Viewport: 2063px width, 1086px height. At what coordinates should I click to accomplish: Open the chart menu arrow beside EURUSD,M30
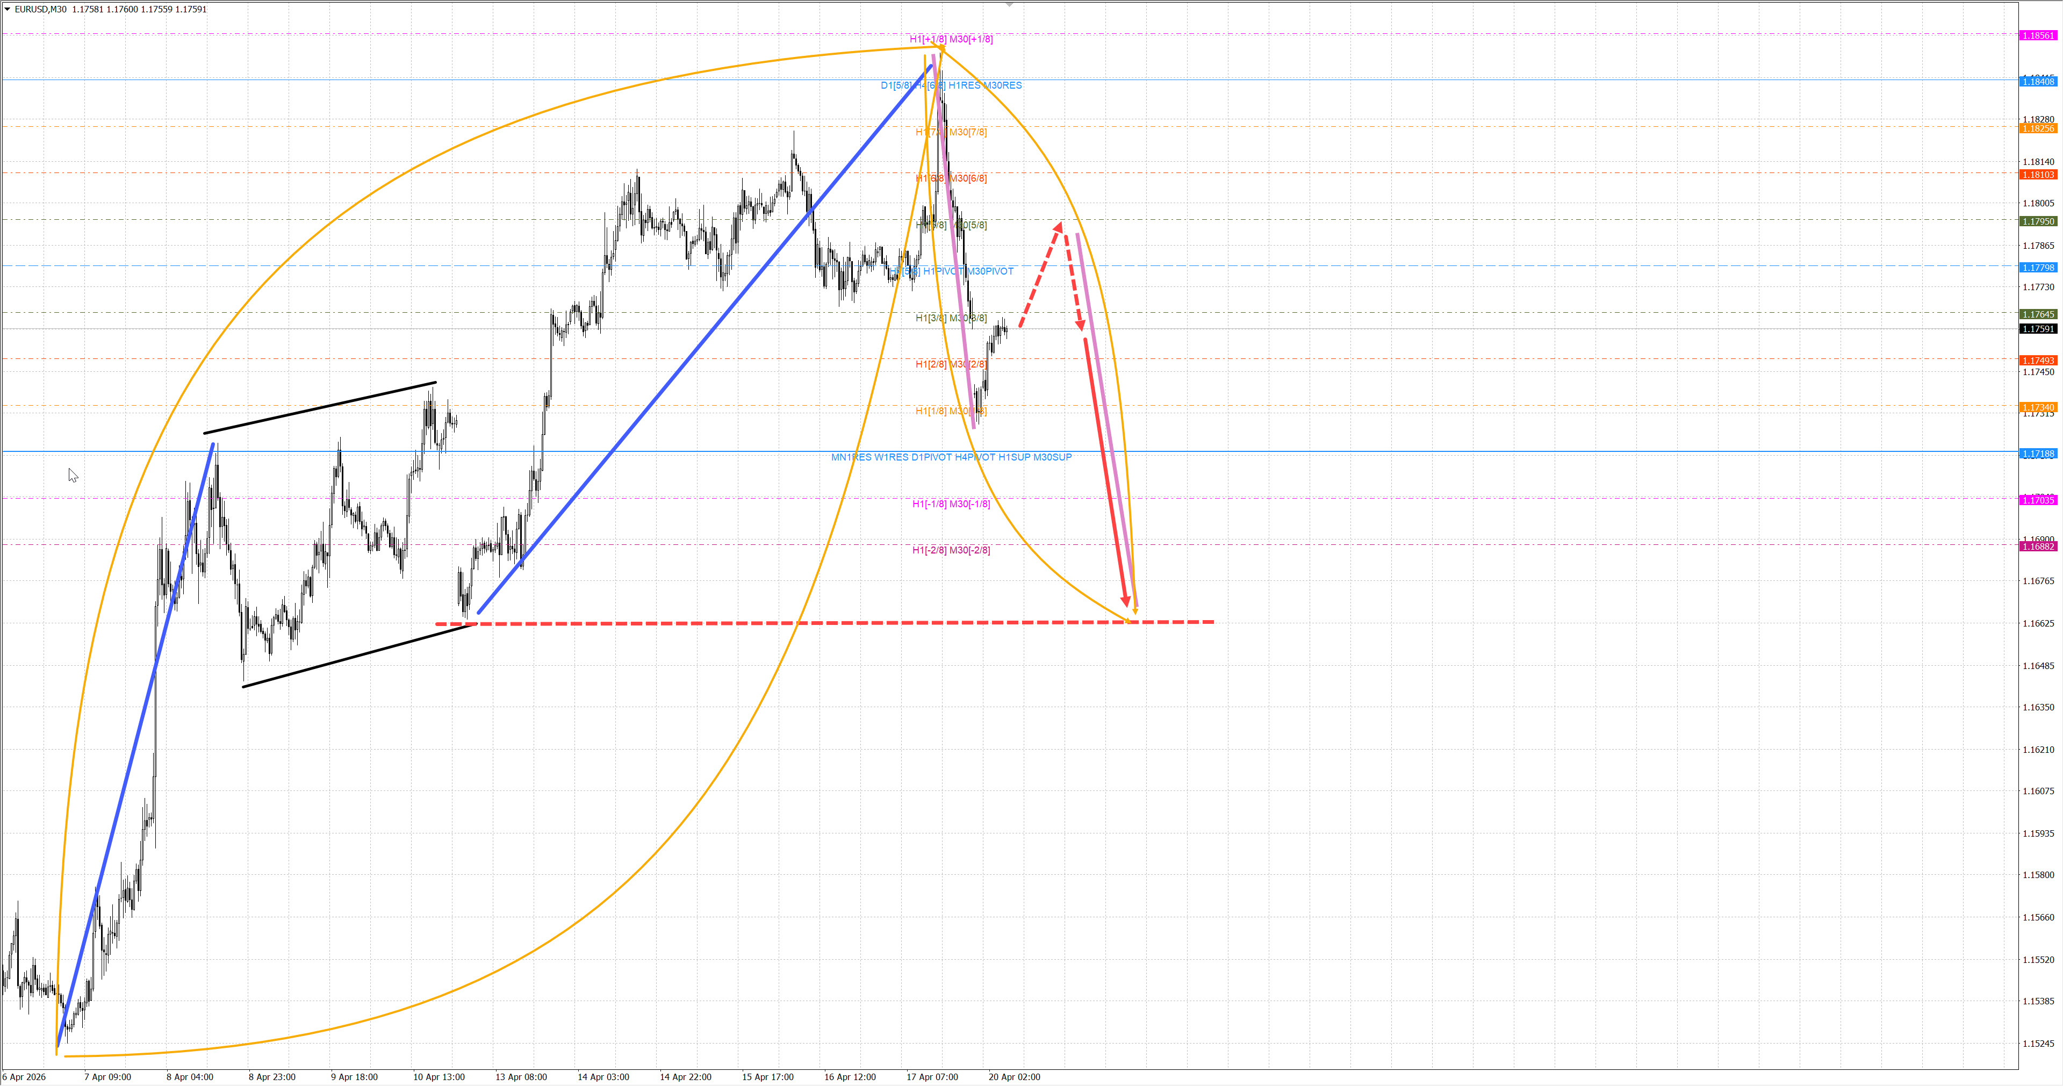point(7,9)
